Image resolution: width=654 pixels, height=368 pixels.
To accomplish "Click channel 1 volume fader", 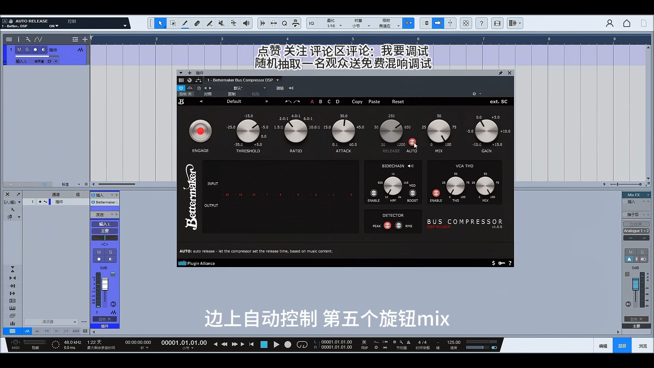I will [105, 284].
